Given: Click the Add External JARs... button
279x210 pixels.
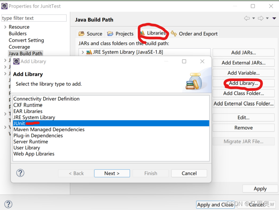Looking at the screenshot, I should point(244,63).
